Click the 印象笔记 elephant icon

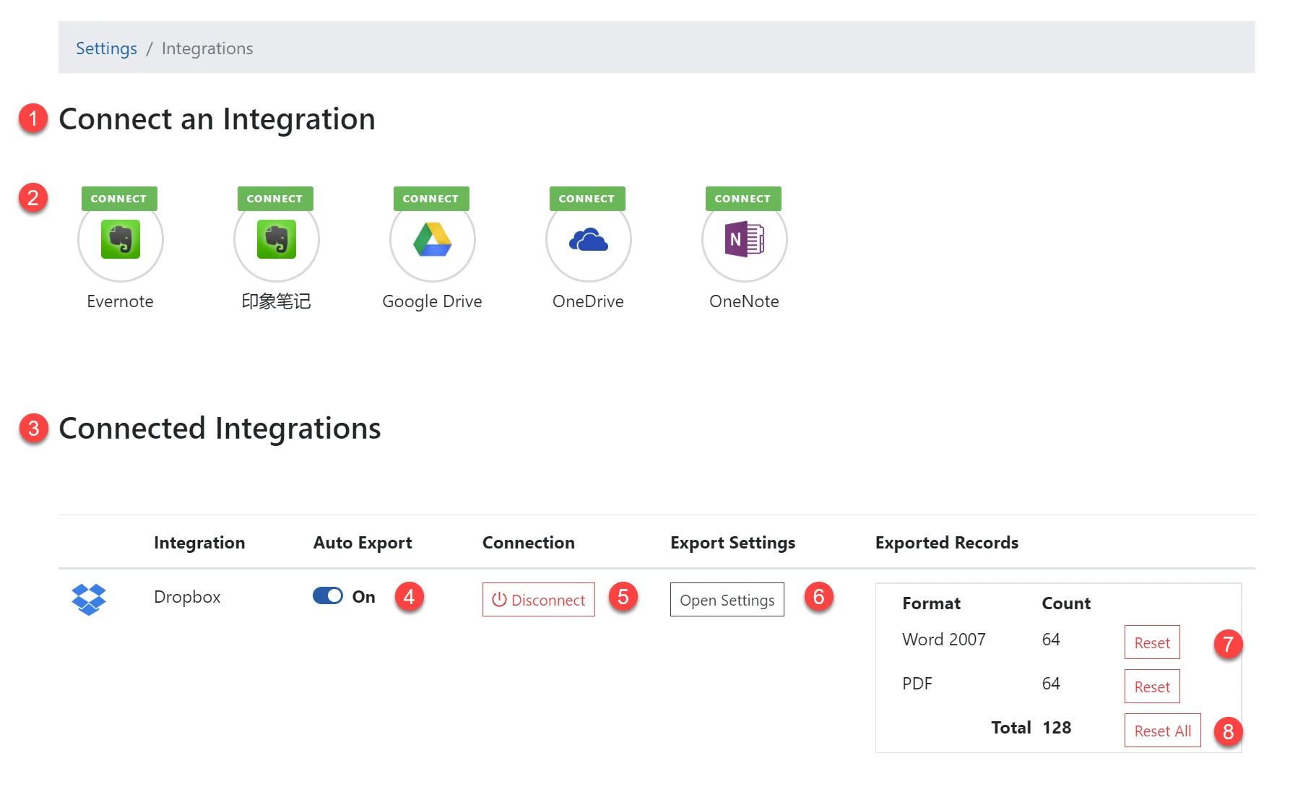tap(277, 239)
